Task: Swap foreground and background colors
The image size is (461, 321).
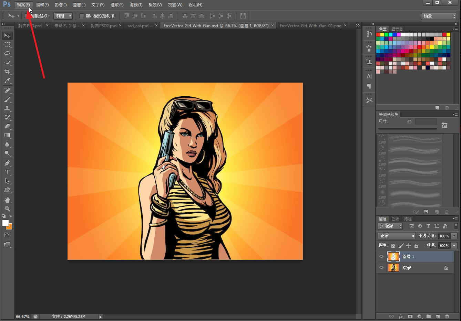Action: tap(10, 216)
